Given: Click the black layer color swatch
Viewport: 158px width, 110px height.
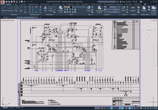Looking at the screenshot, I should [71, 7].
